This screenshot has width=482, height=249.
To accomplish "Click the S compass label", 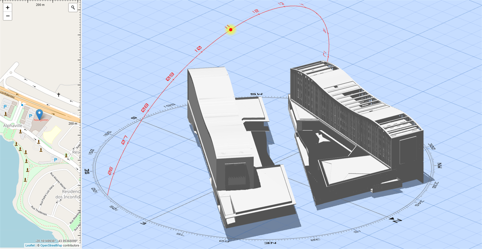I will (x=133, y=118).
